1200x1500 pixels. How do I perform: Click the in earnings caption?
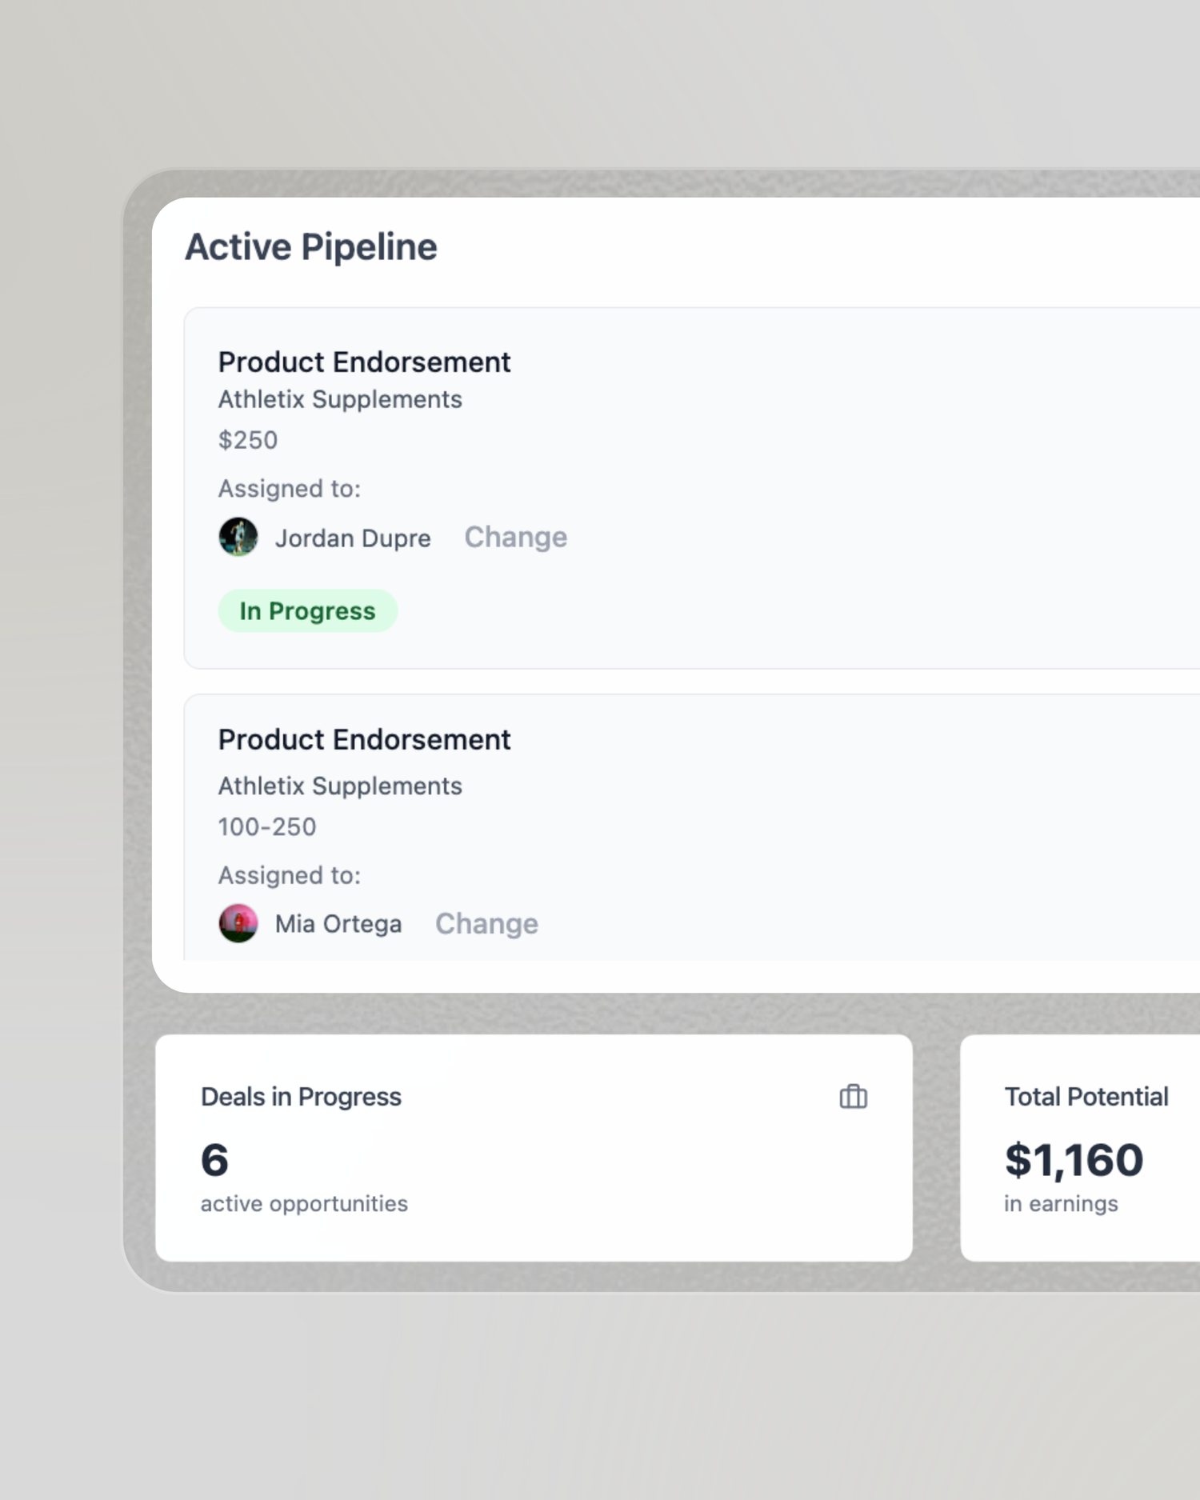click(x=1061, y=1204)
